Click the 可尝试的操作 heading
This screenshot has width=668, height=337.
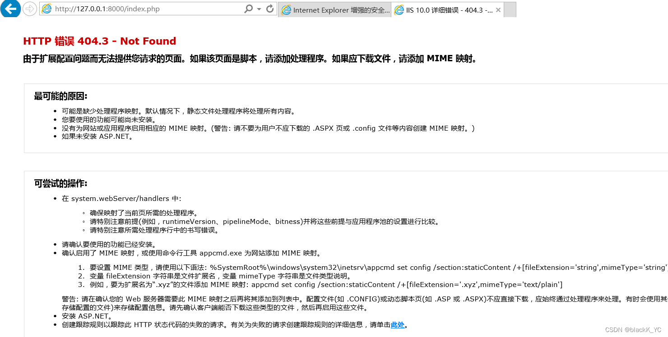[60, 183]
